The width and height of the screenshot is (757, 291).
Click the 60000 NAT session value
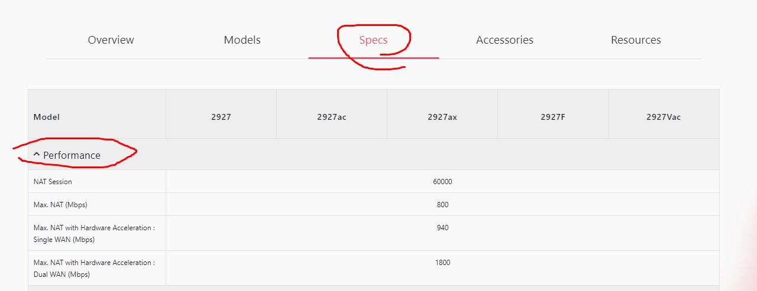pyautogui.click(x=442, y=182)
